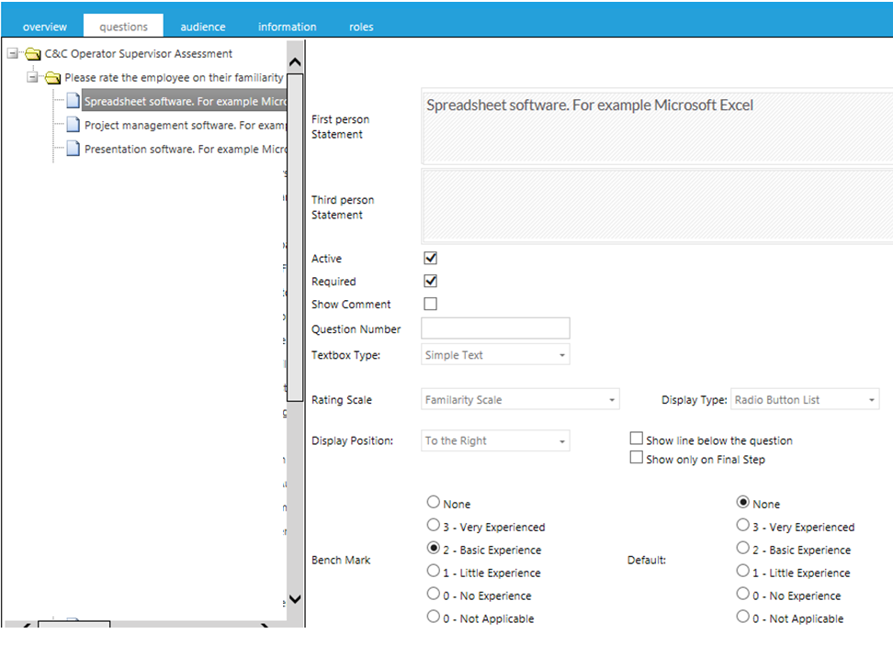The width and height of the screenshot is (893, 645).
Task: Enable the Show Comment checkbox
Action: pos(430,305)
